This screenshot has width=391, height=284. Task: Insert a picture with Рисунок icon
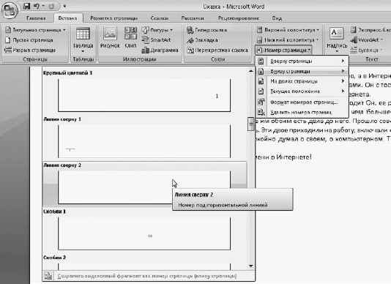coord(110,38)
